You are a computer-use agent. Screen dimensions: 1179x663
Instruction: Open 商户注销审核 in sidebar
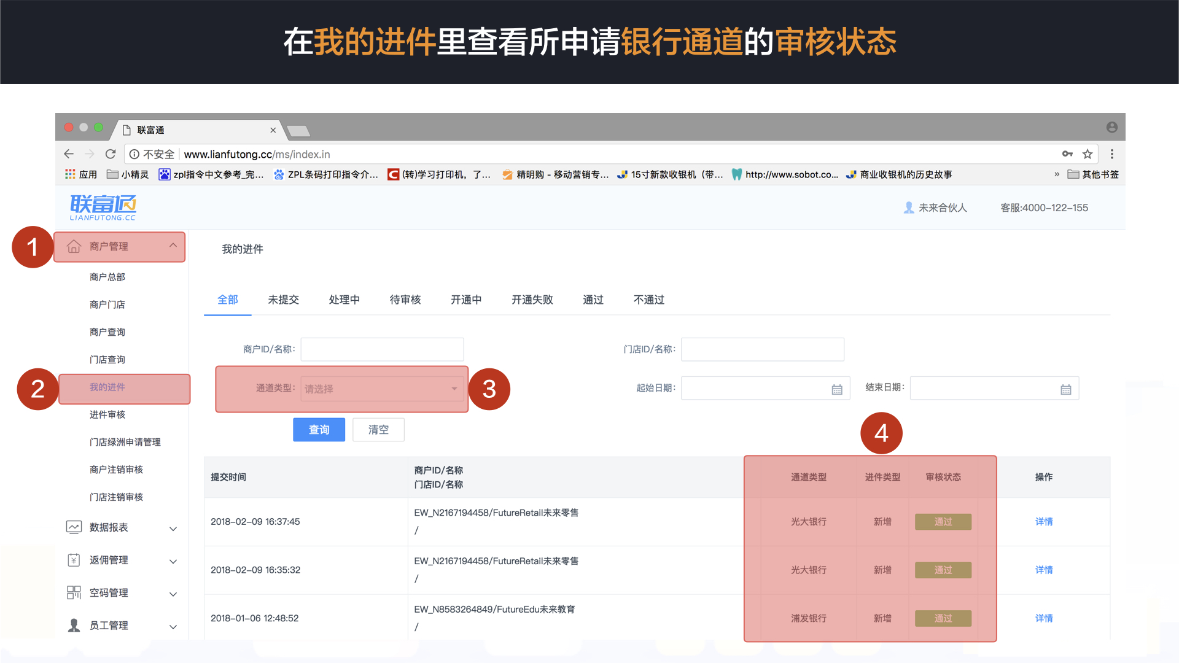(x=116, y=470)
